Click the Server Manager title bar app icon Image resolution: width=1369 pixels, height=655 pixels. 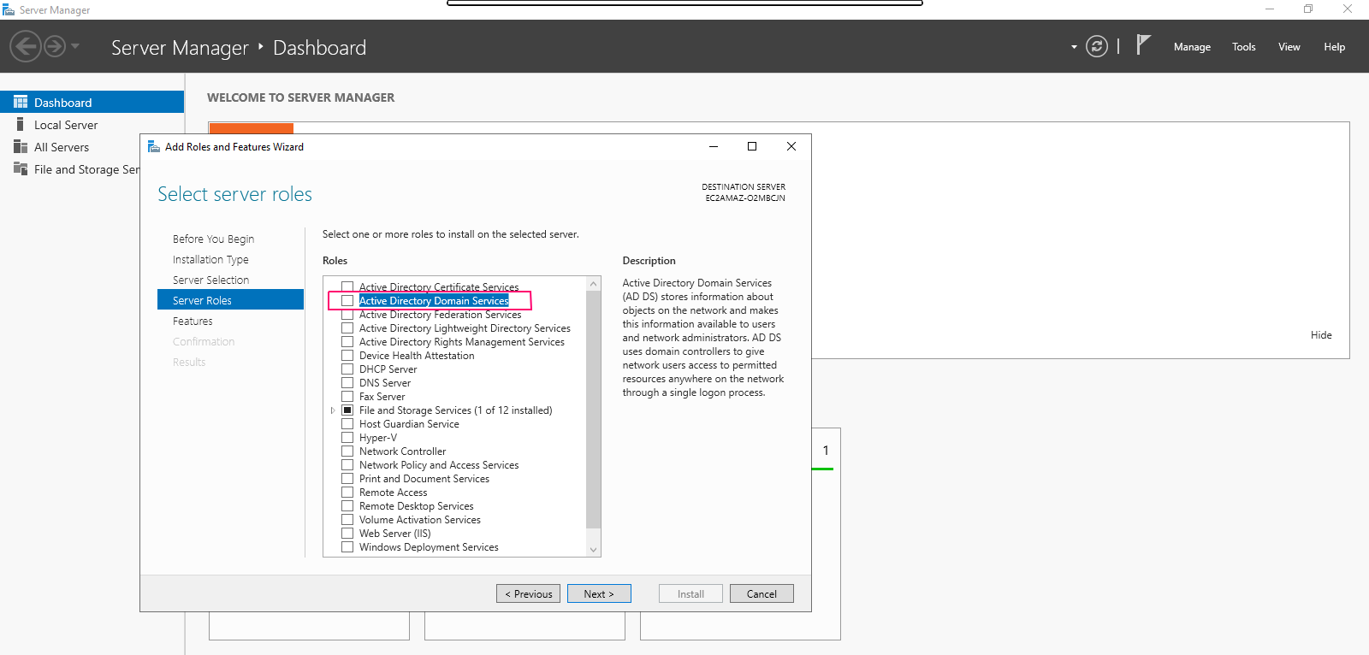coord(9,9)
